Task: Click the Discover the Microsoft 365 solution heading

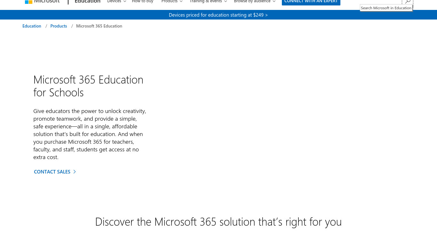Action: [x=218, y=222]
